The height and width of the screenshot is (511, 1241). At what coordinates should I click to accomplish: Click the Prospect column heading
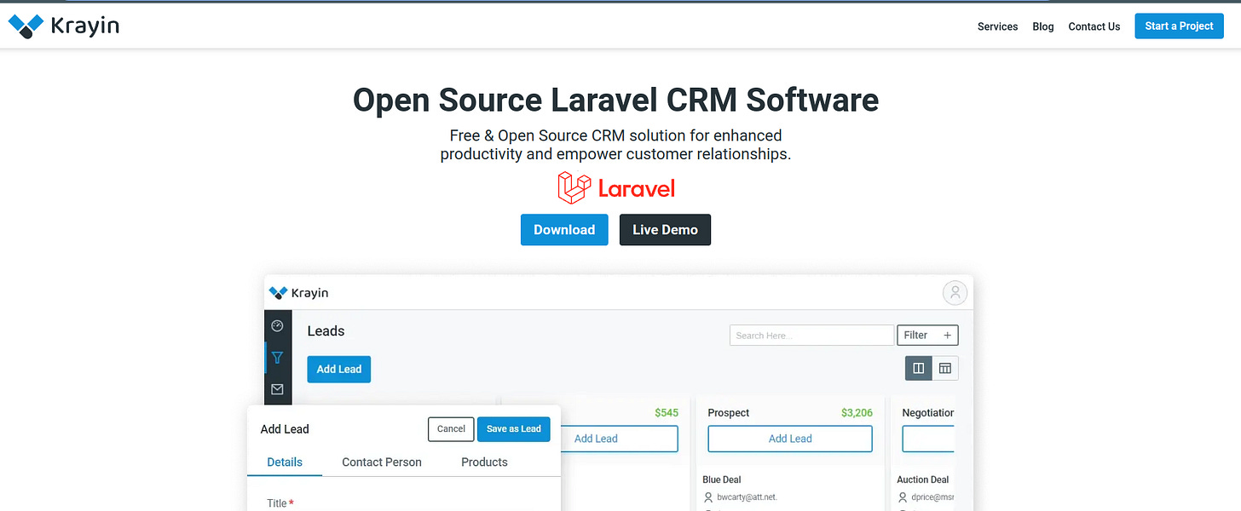click(729, 413)
